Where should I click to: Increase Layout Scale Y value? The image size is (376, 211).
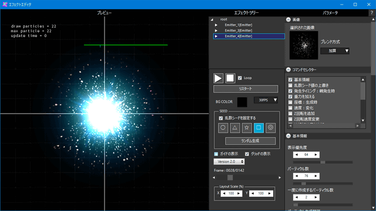pyautogui.click(x=270, y=193)
